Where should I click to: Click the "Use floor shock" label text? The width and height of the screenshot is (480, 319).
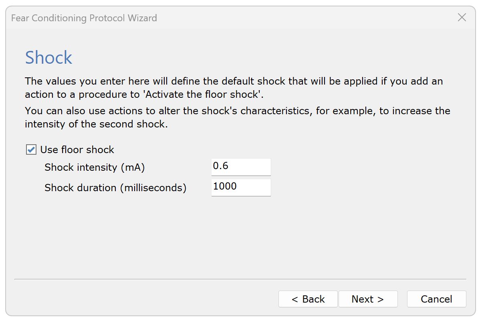coord(77,150)
